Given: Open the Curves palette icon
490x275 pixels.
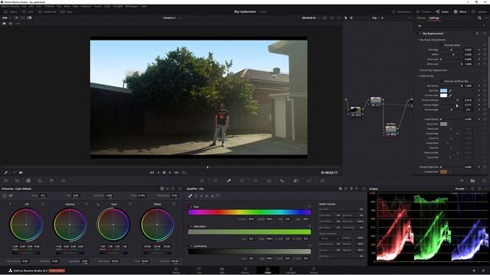Looking at the screenshot, I should click(x=202, y=180).
